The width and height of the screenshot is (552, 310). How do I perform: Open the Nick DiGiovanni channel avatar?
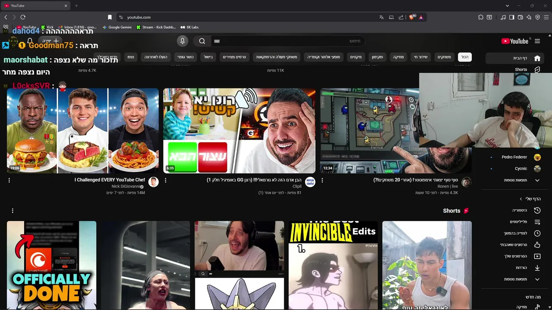[154, 182]
